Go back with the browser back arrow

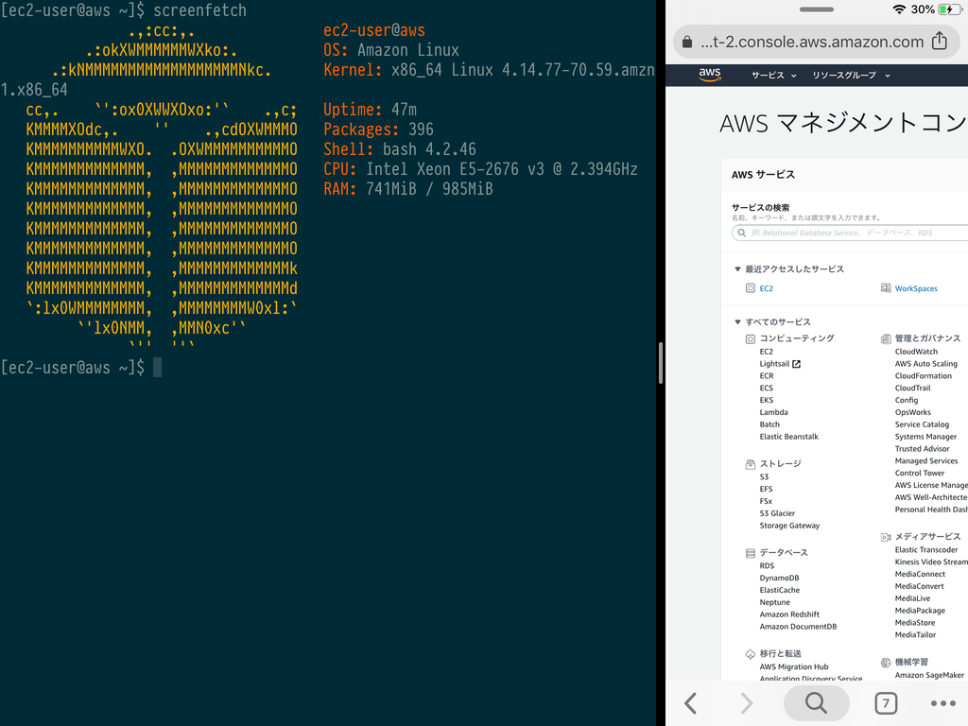click(691, 702)
